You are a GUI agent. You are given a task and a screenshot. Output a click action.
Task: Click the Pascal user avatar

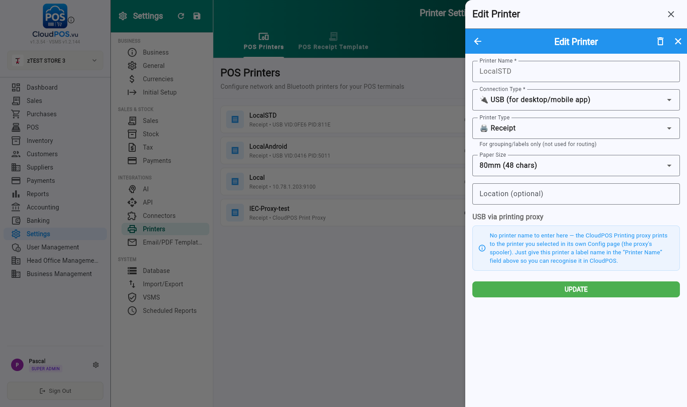17,365
